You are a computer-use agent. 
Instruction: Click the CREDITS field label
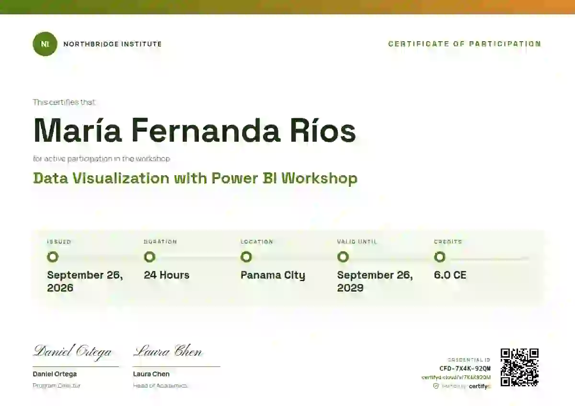(448, 242)
